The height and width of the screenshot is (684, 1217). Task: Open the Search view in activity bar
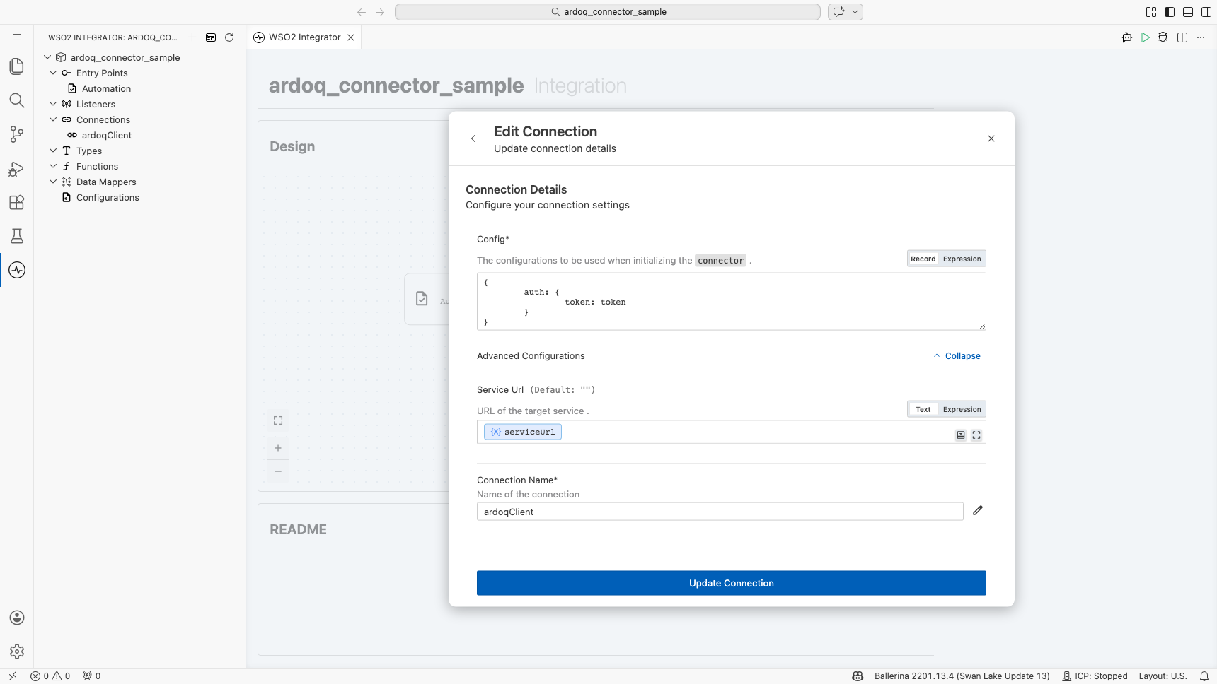pyautogui.click(x=17, y=100)
